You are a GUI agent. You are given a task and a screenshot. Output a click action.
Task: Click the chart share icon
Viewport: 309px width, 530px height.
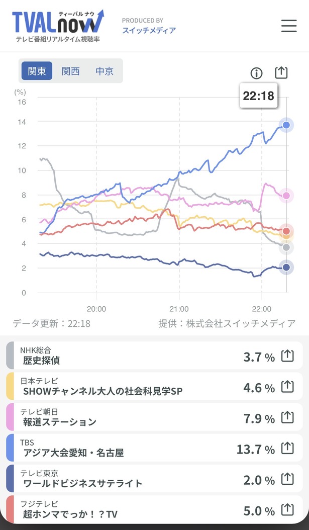pyautogui.click(x=281, y=72)
